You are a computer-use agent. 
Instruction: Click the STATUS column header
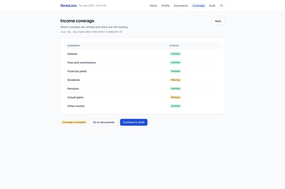coord(174,46)
